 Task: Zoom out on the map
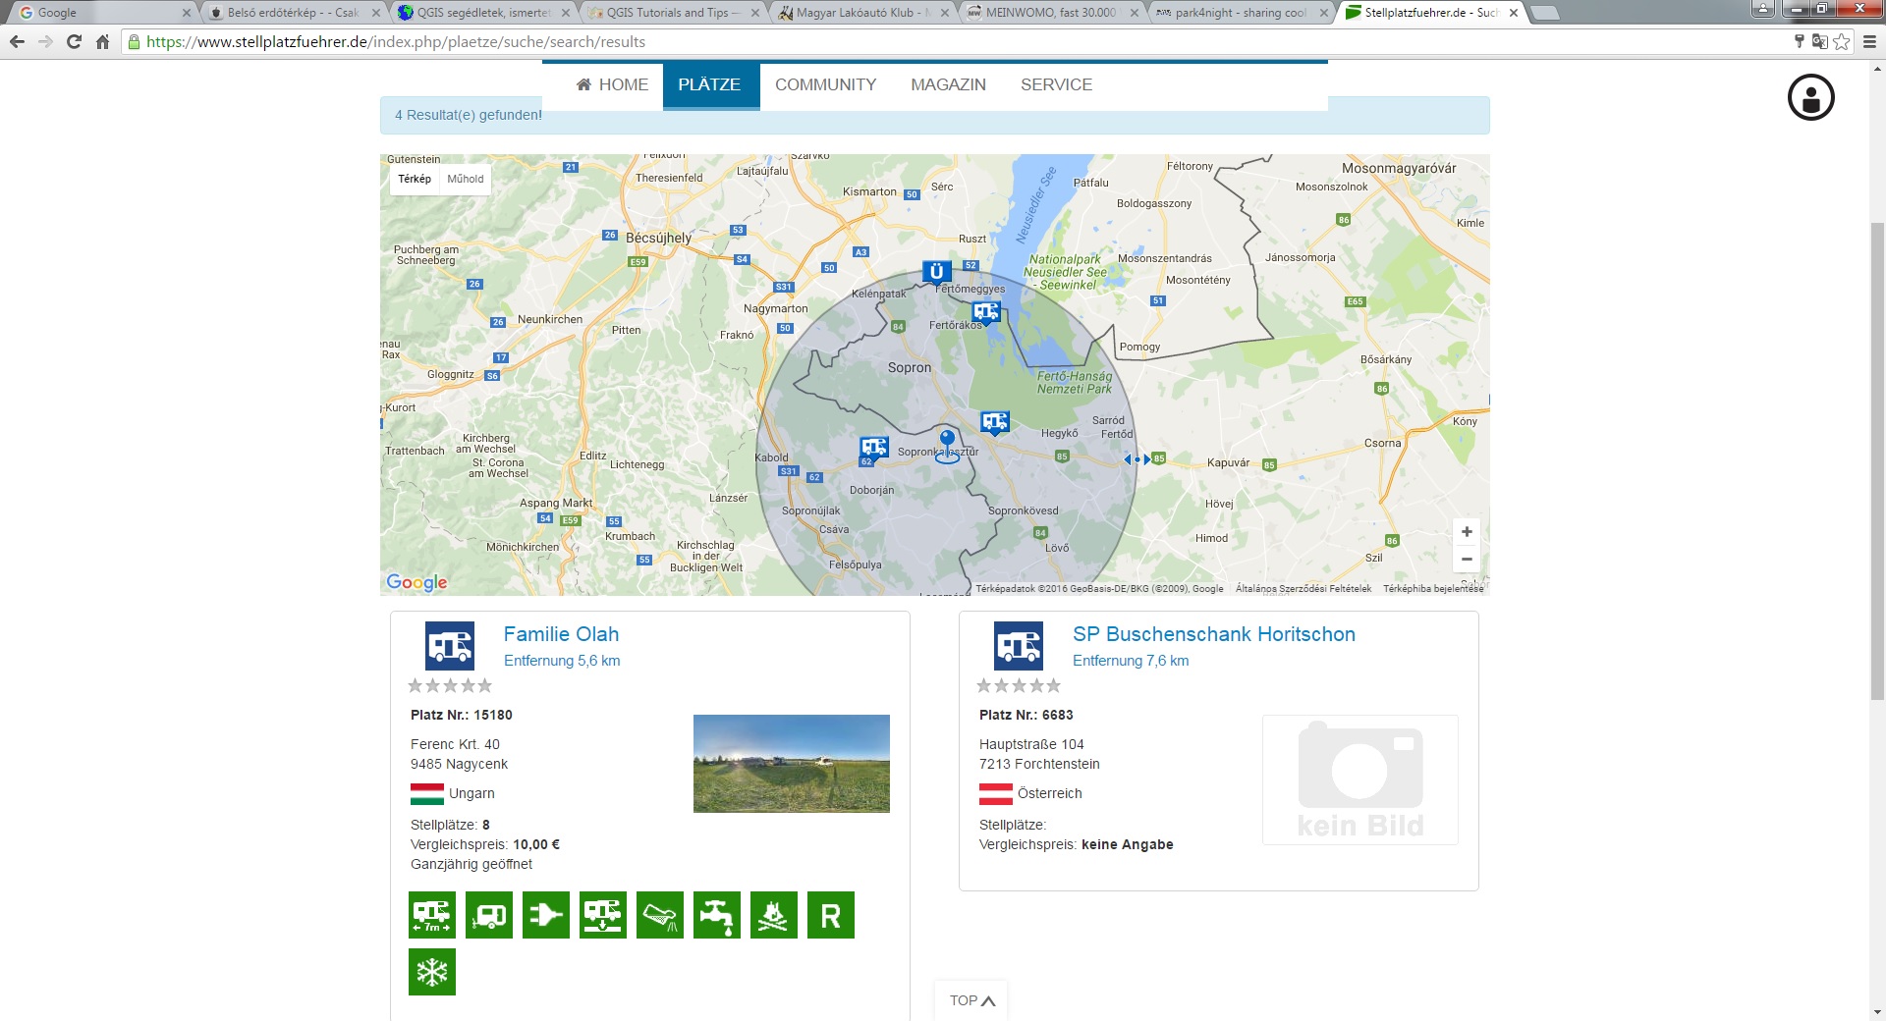pos(1467,560)
